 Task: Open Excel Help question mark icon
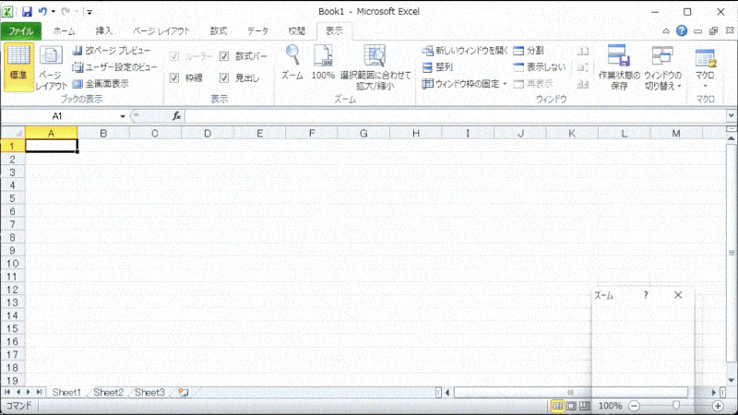point(682,30)
